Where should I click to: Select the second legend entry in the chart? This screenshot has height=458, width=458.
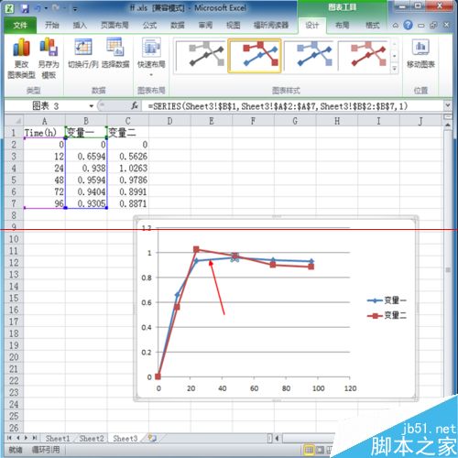(387, 315)
